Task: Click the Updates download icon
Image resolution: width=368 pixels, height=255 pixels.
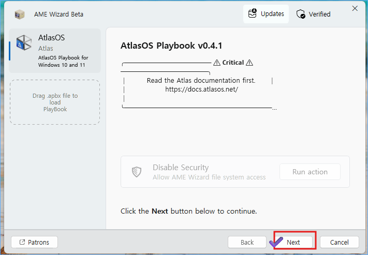Action: click(x=253, y=13)
